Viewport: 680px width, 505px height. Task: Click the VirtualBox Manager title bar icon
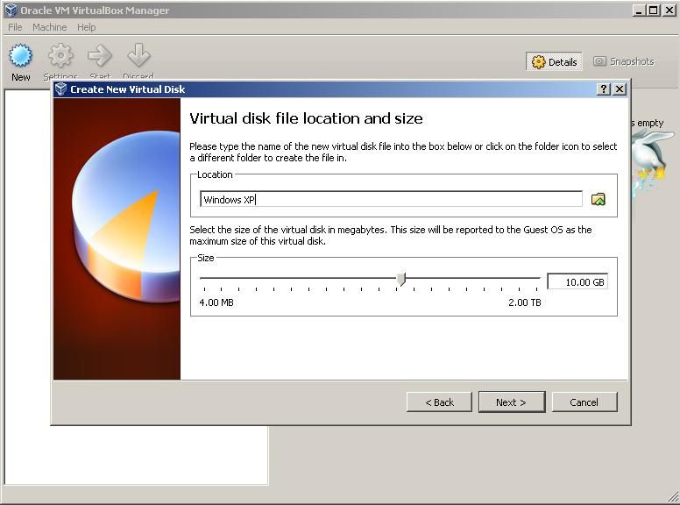[x=11, y=10]
